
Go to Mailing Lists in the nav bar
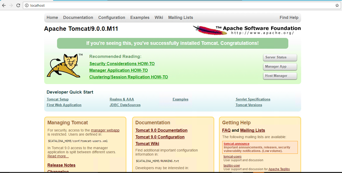[180, 18]
